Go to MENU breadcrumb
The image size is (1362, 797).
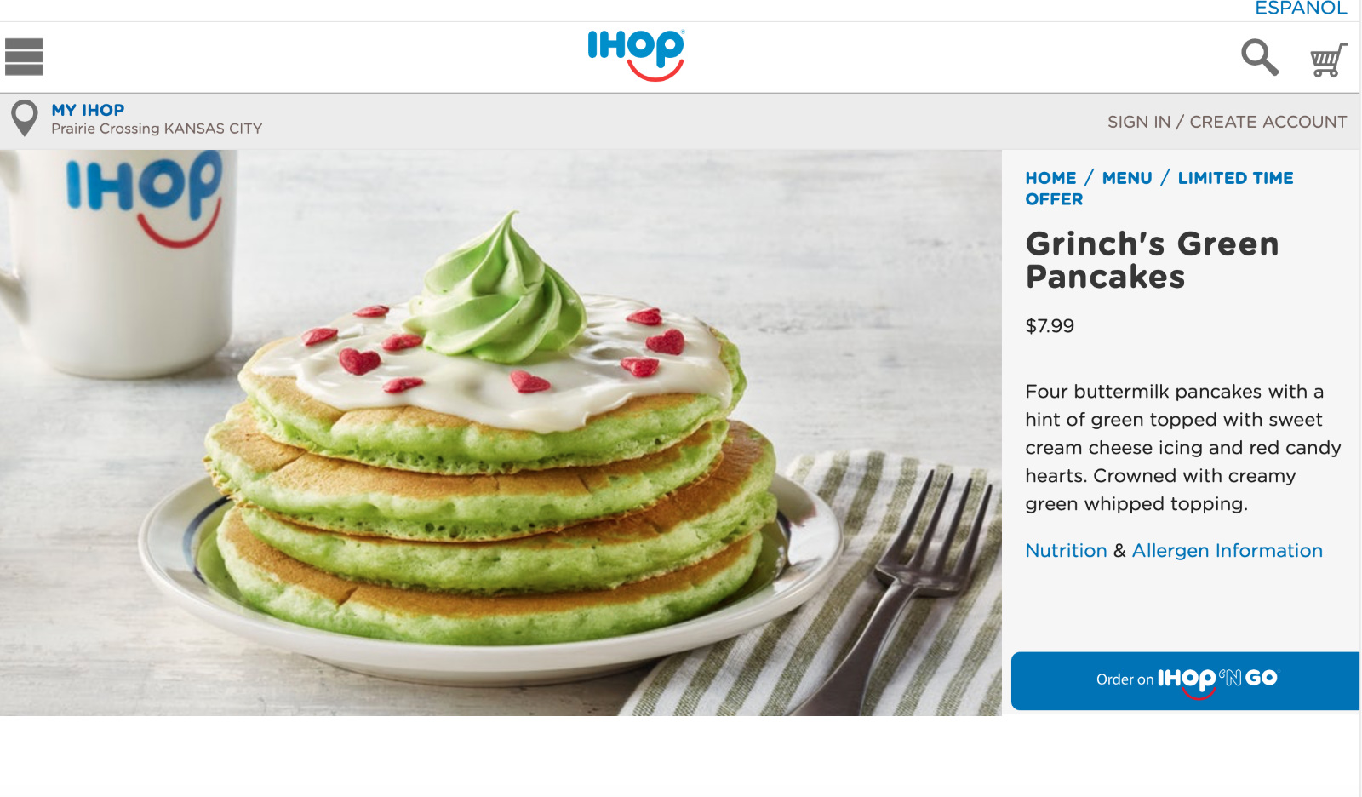(1127, 178)
